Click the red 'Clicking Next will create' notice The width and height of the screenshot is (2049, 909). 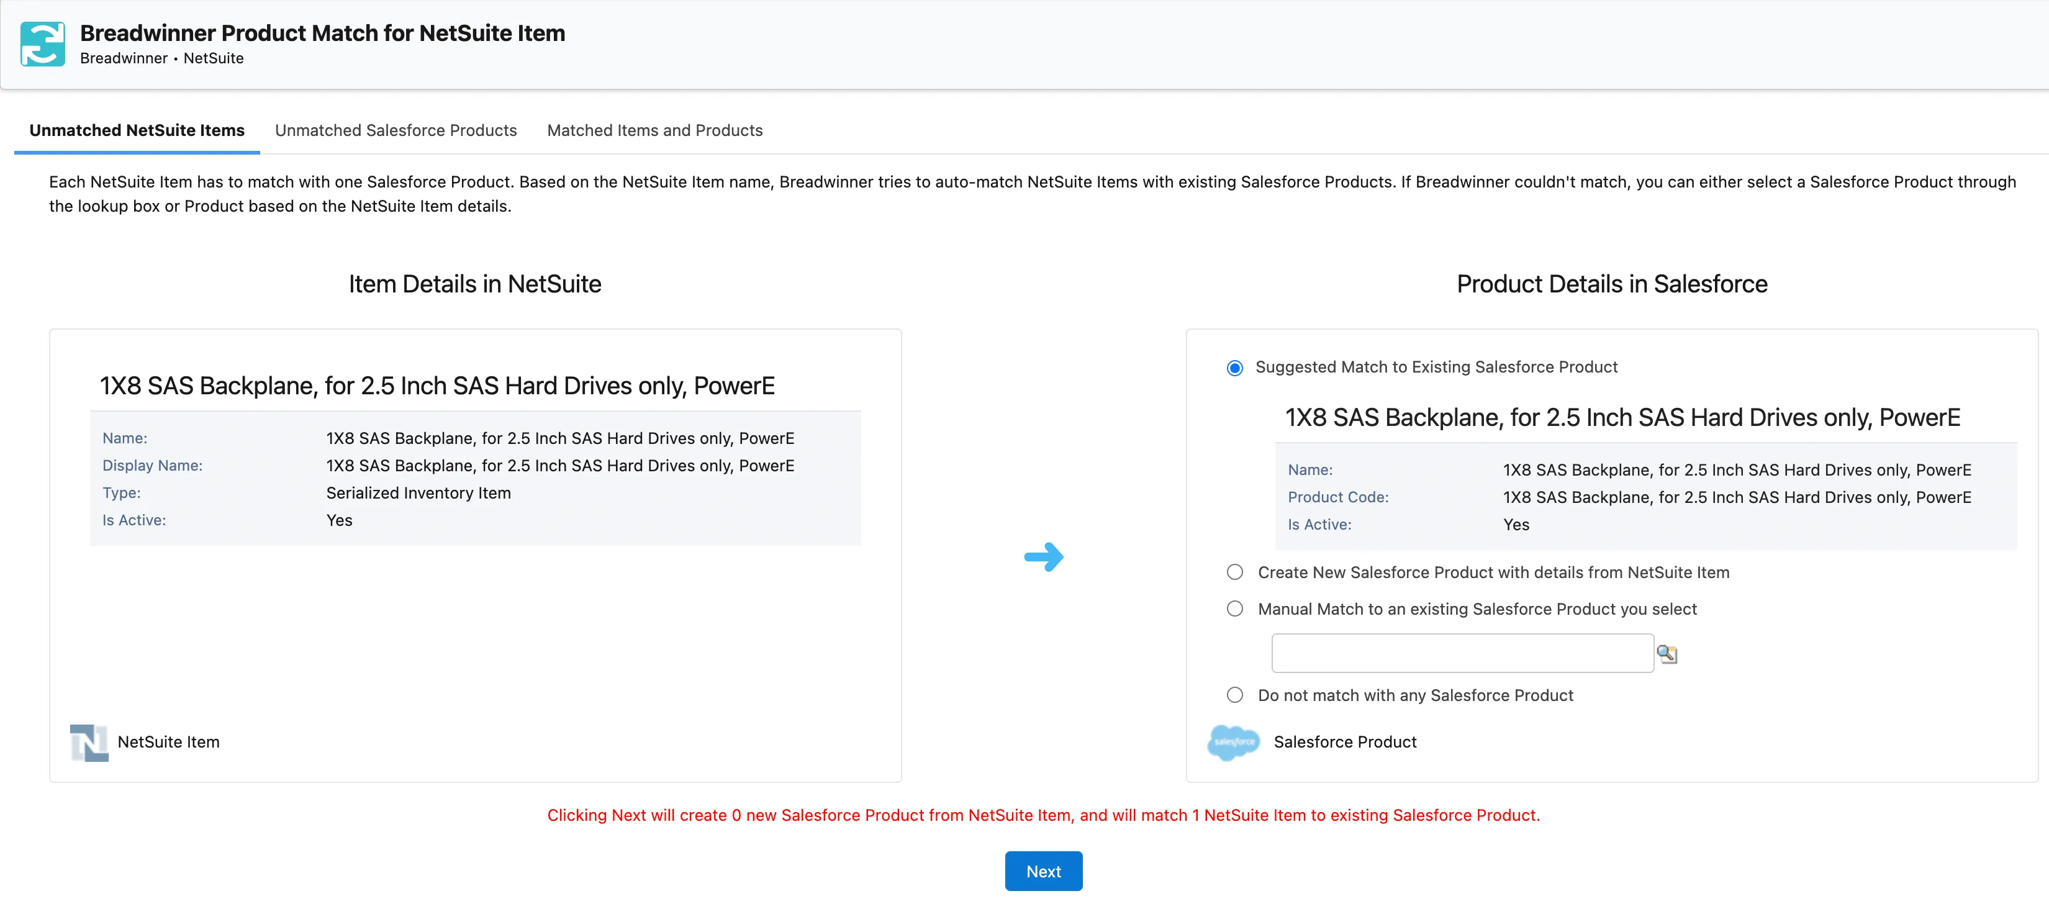(x=1043, y=815)
